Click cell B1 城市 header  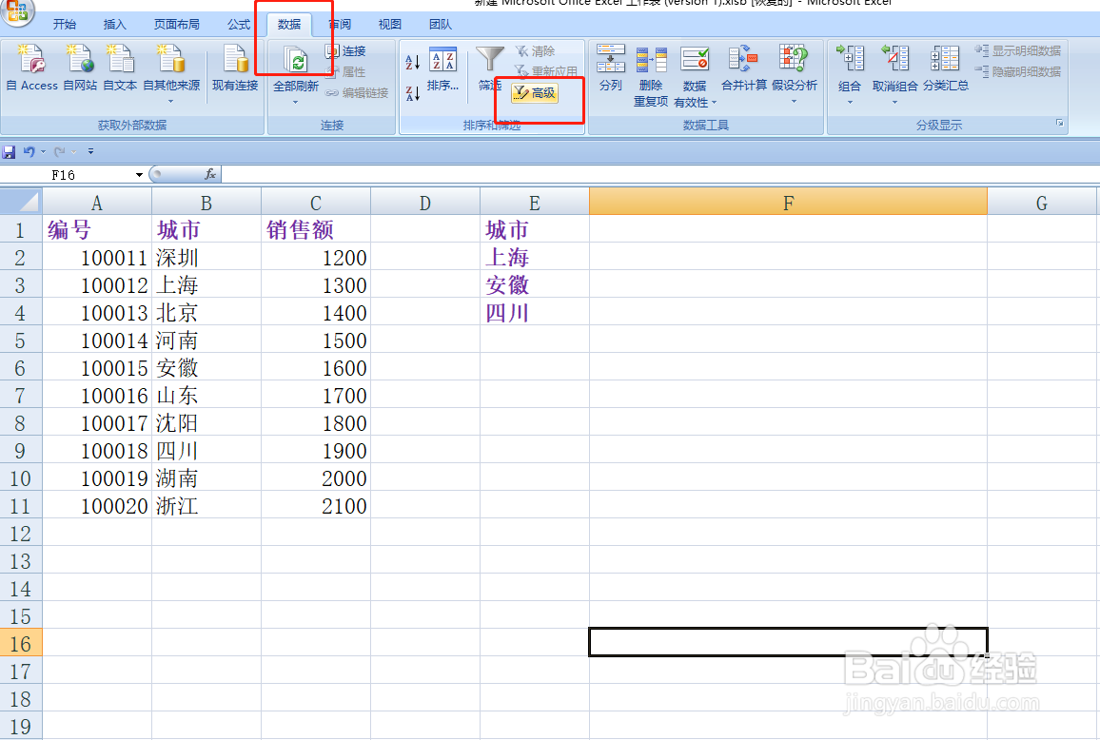(206, 229)
